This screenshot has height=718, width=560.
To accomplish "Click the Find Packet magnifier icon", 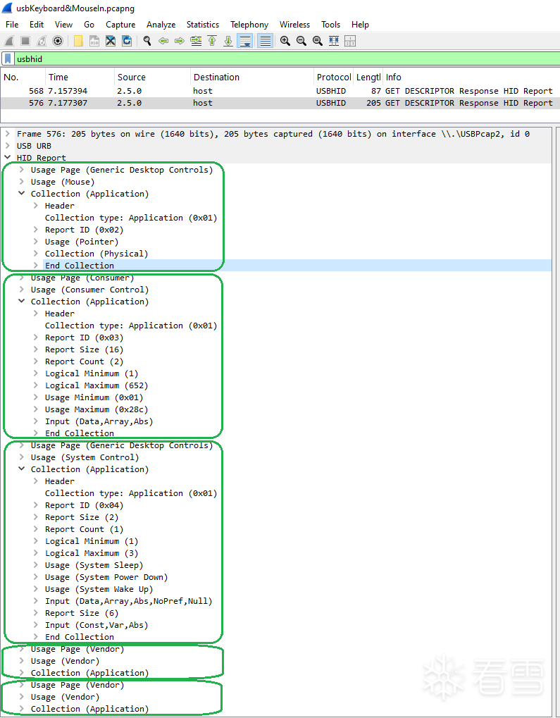I will [x=147, y=42].
